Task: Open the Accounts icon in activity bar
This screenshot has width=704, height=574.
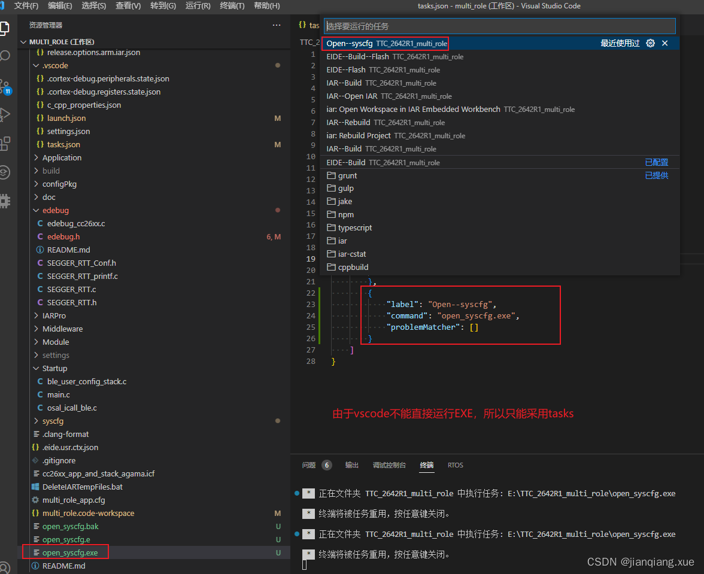Action: click(5, 567)
